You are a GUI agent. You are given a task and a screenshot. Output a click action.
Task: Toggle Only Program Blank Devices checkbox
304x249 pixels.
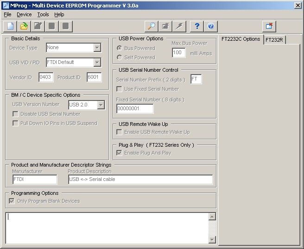click(12, 201)
